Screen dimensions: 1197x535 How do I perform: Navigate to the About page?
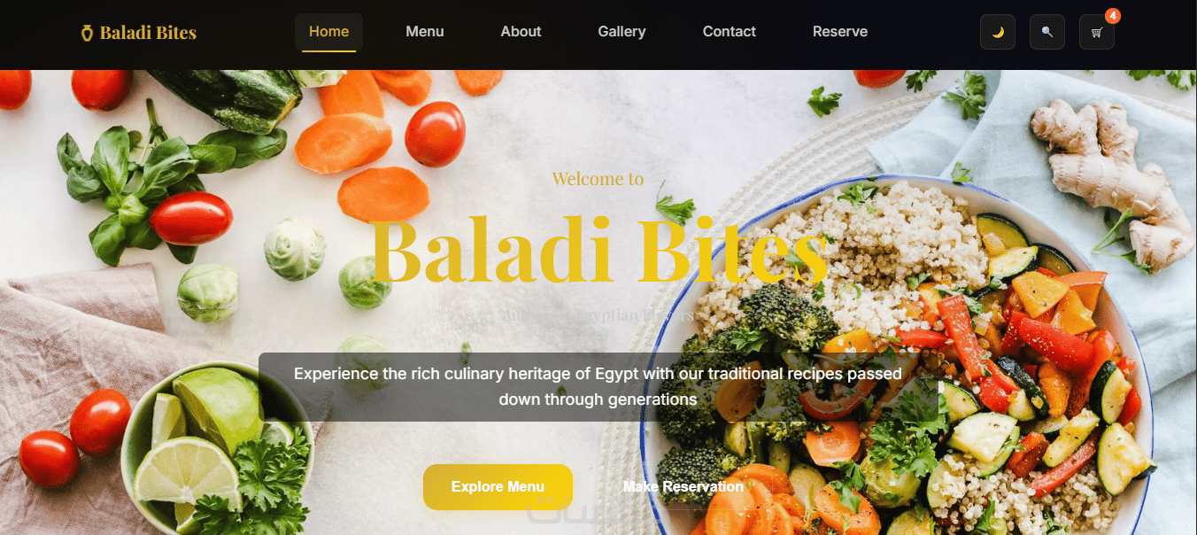(x=521, y=32)
